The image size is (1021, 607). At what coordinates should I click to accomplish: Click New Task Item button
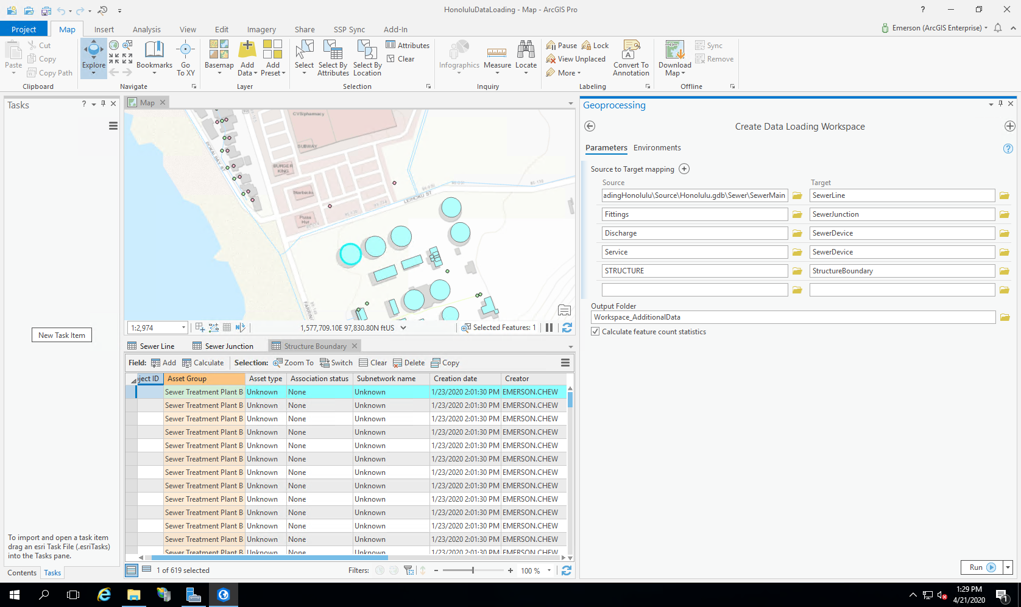62,335
